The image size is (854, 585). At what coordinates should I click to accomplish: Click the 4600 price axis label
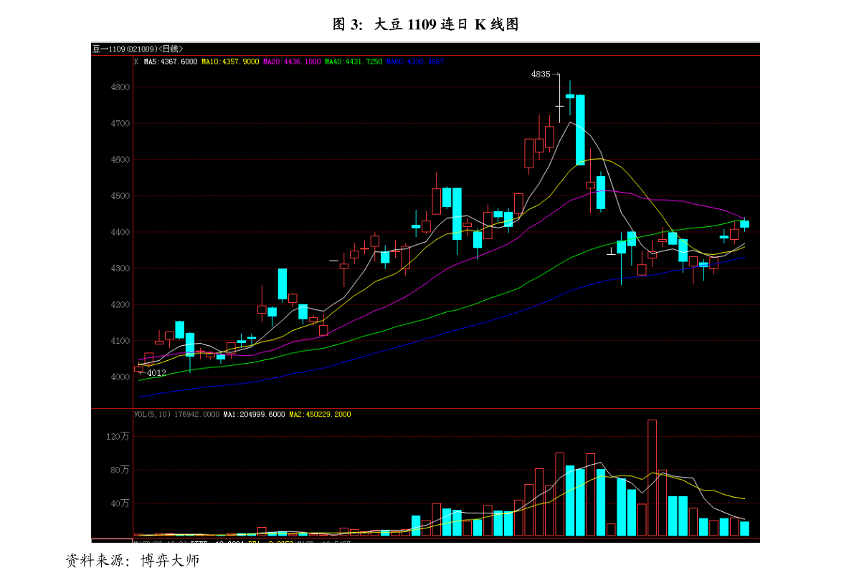(120, 160)
